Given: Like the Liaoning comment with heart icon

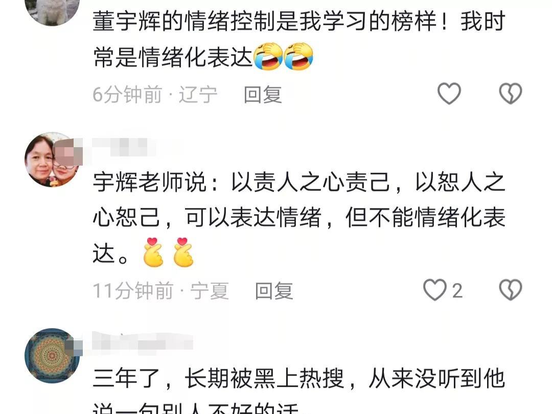Looking at the screenshot, I should [449, 94].
